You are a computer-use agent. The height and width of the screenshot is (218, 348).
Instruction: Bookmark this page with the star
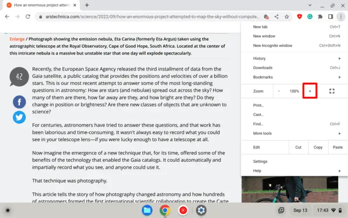tap(287, 16)
